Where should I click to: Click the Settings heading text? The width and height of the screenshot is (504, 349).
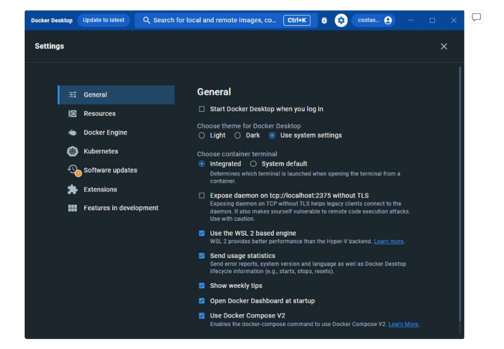click(x=49, y=46)
